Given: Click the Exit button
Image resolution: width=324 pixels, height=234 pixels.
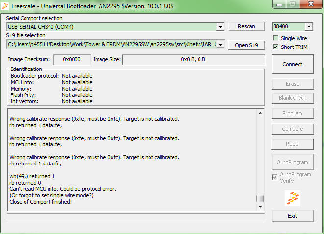Looking at the screenshot, I should tap(293, 216).
